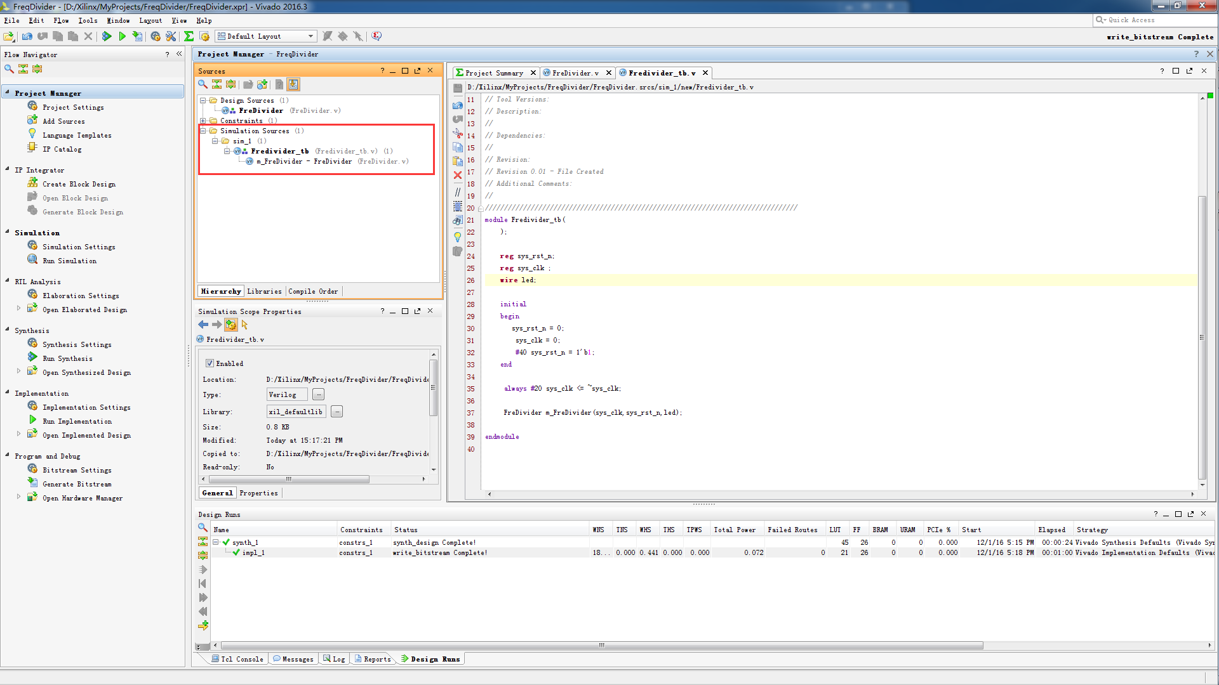This screenshot has height=685, width=1219.
Task: Click the Generate Bitstream toolbar icon
Action: [x=137, y=36]
